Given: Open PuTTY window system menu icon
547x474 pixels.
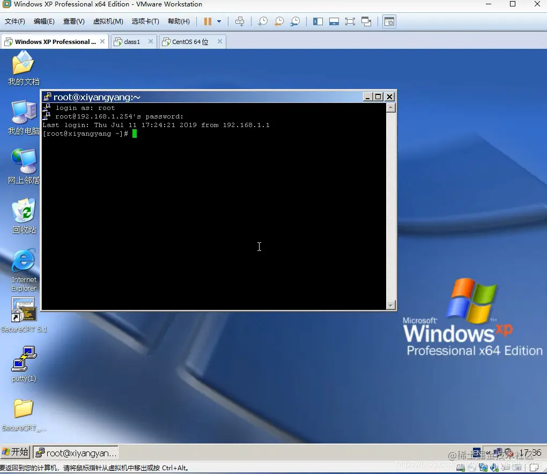Looking at the screenshot, I should [47, 97].
